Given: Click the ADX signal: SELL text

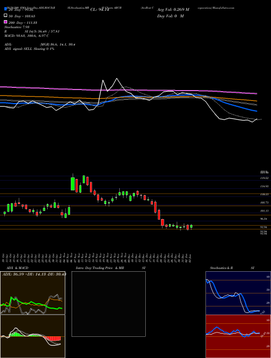Looking at the screenshot, I should 18,49.
